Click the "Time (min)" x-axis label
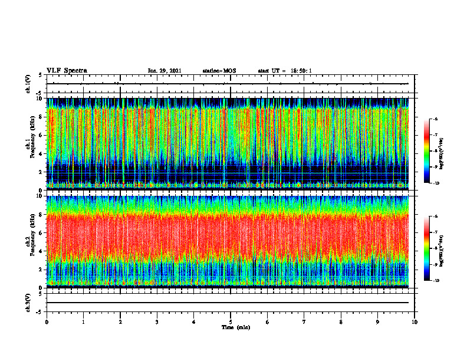The height and width of the screenshot is (361, 467). [x=236, y=327]
